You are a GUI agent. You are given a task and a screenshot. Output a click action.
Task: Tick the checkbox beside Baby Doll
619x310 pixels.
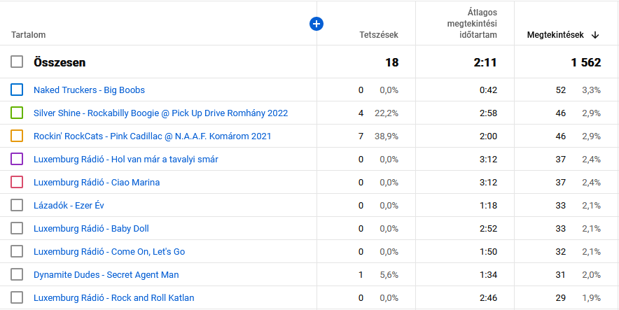click(x=18, y=228)
